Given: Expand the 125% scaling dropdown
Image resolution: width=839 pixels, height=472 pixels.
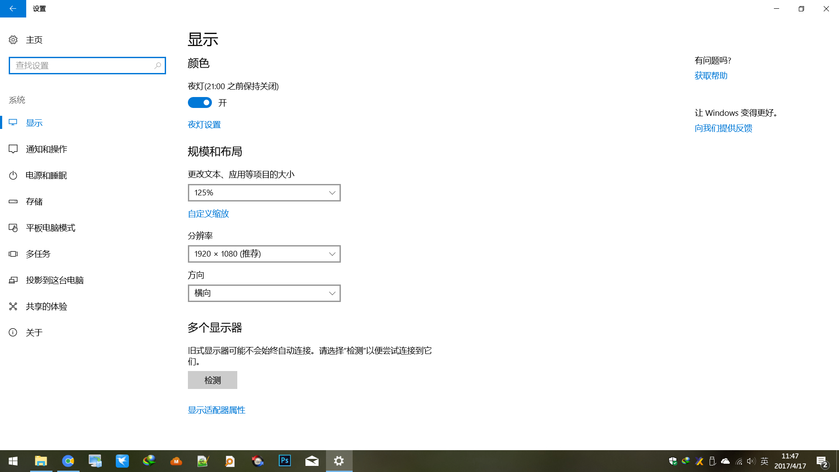Looking at the screenshot, I should 264,193.
